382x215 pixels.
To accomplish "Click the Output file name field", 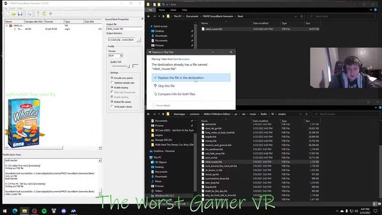I will click(x=124, y=29).
